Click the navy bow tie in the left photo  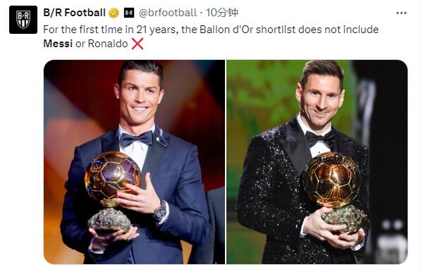click(x=136, y=139)
